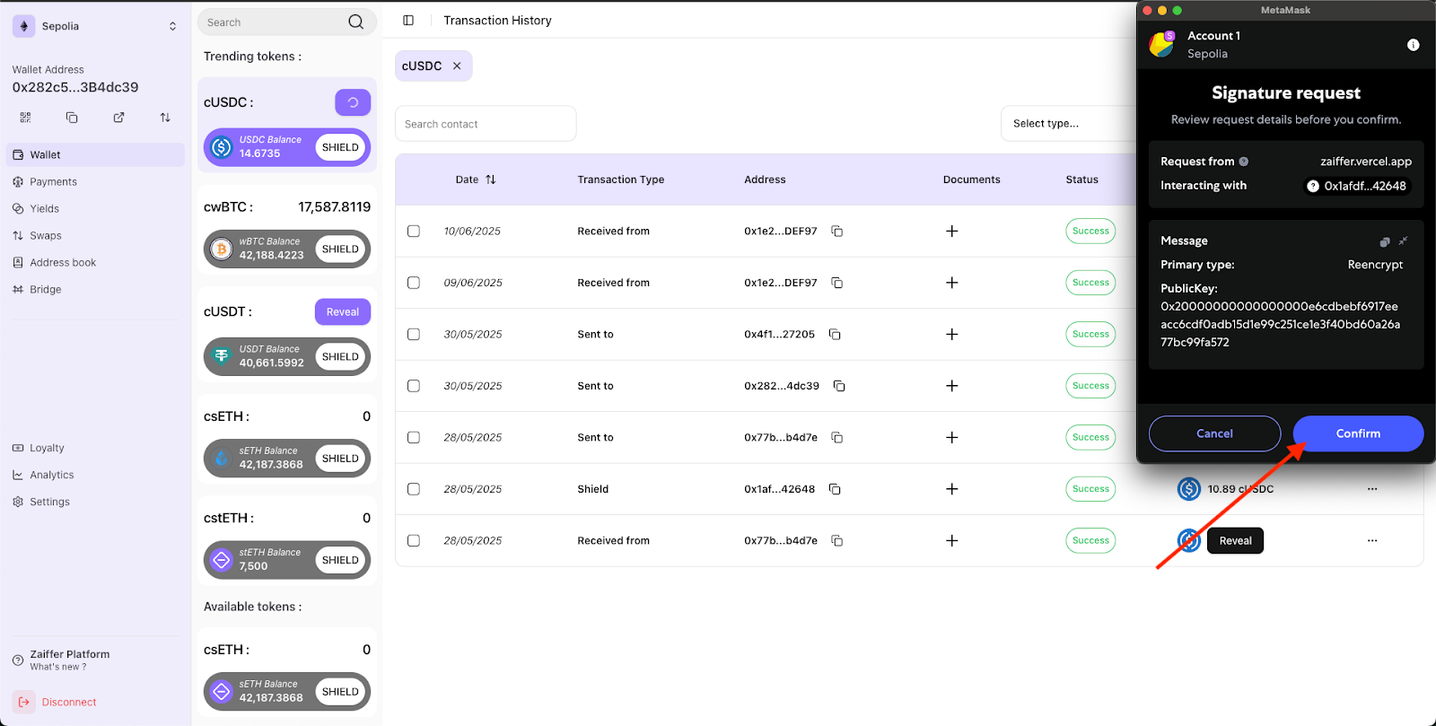Copy address 0x4f1...27205
Viewport: 1436px width, 726px height.
click(x=835, y=335)
